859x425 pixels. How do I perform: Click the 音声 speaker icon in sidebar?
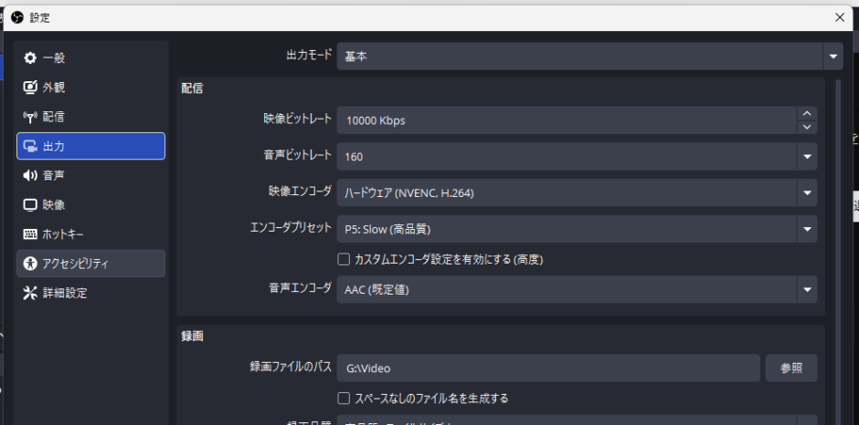click(29, 176)
